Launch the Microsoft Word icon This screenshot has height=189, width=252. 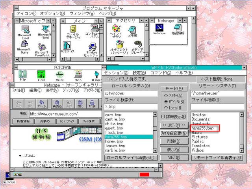pyautogui.click(x=45, y=32)
